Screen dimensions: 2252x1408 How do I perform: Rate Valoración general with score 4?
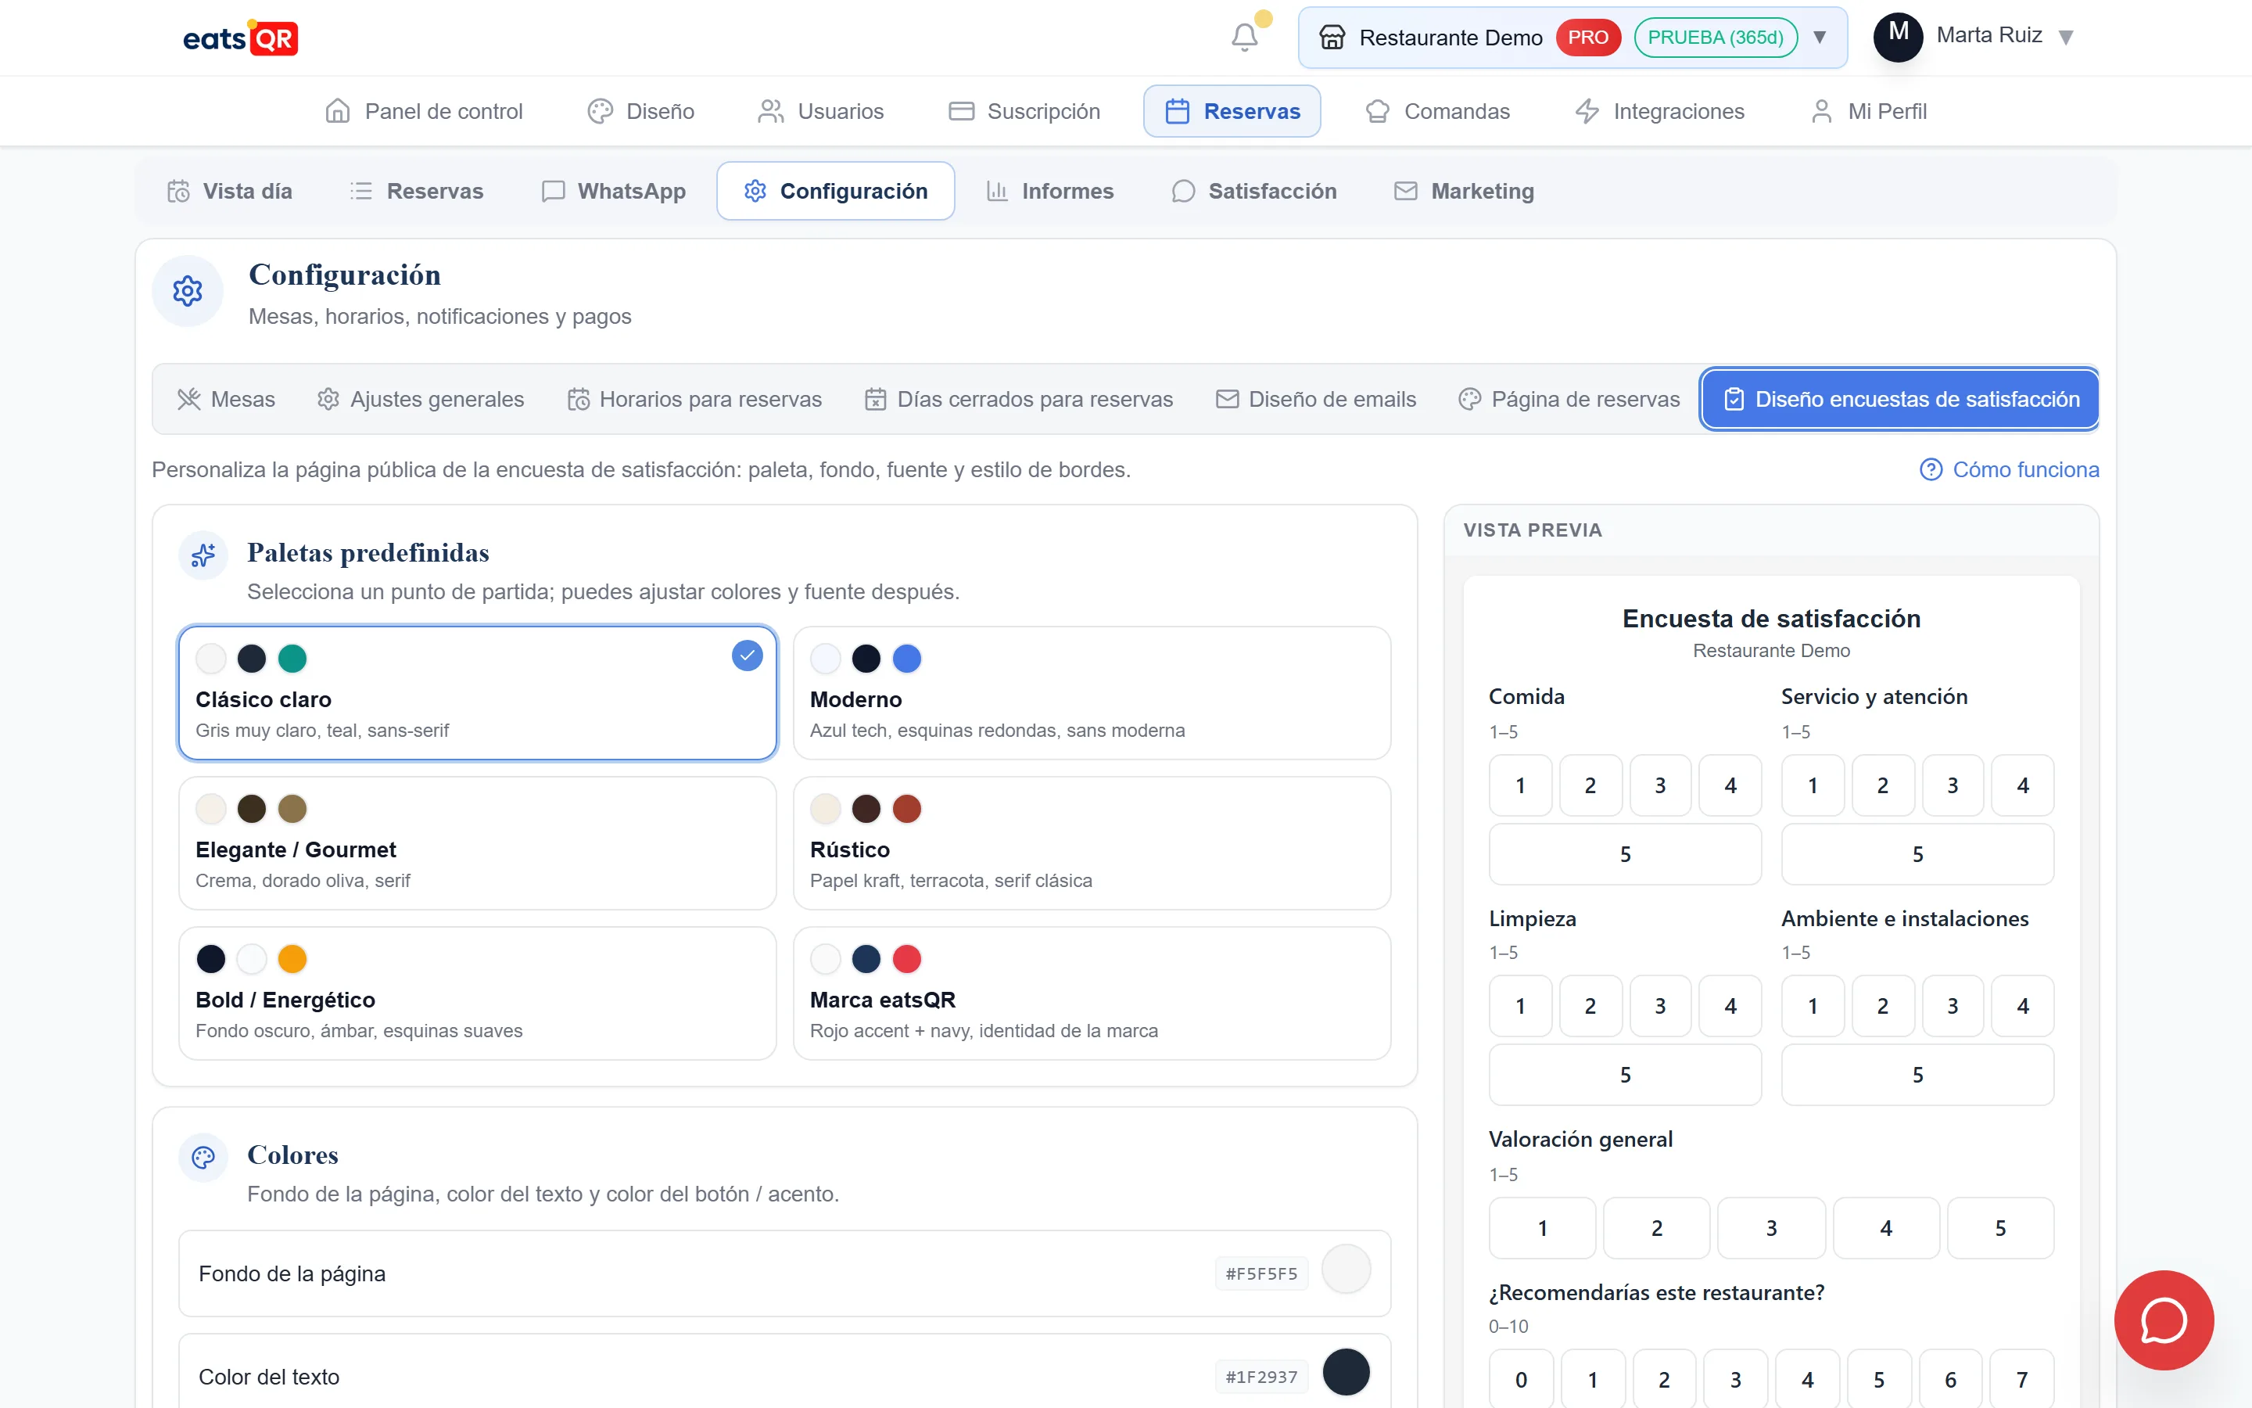pyautogui.click(x=1886, y=1228)
